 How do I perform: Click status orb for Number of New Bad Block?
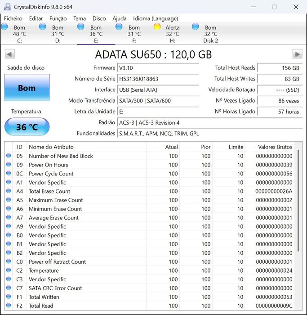[x=9, y=156]
